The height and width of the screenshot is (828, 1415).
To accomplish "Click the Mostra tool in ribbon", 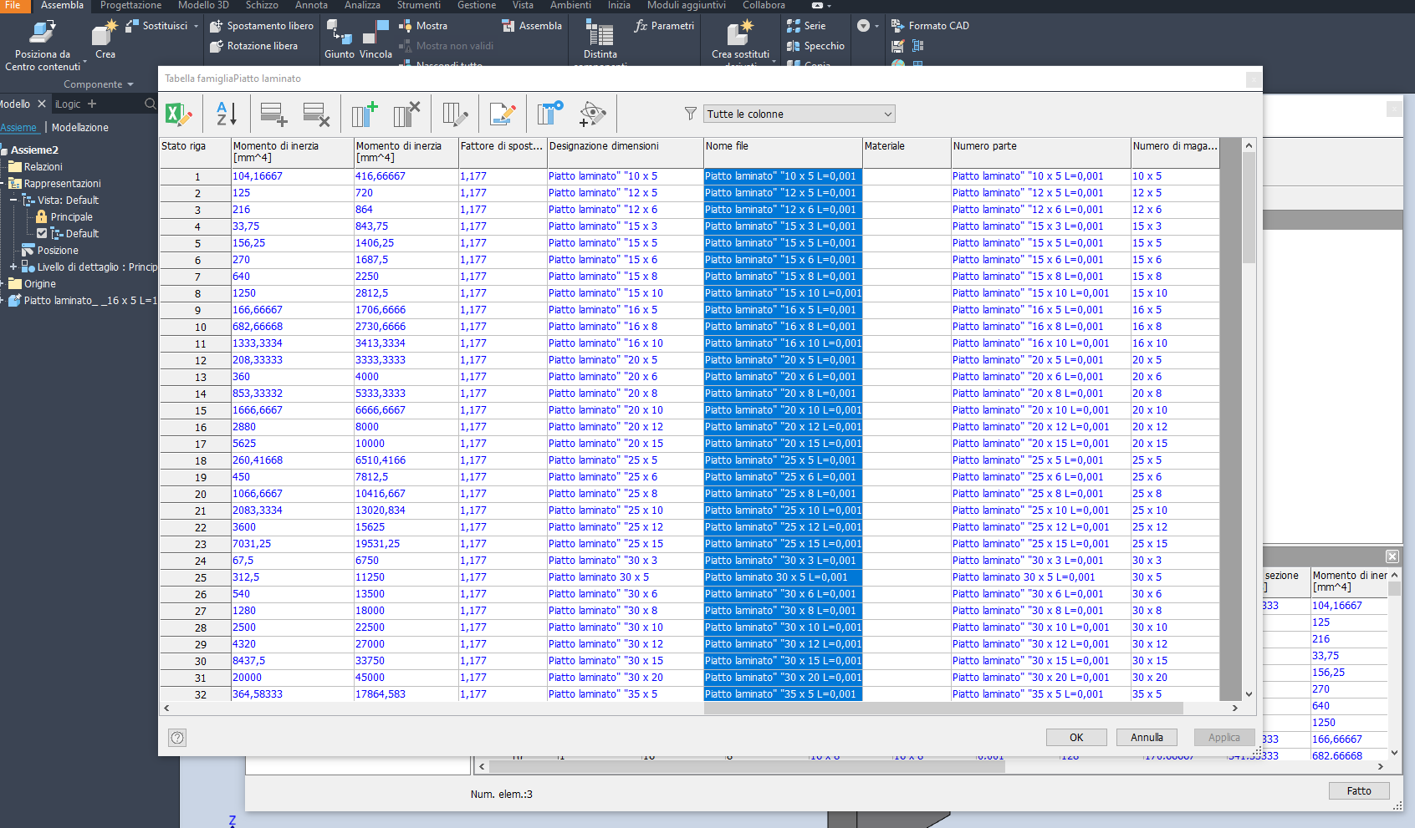I will (423, 26).
